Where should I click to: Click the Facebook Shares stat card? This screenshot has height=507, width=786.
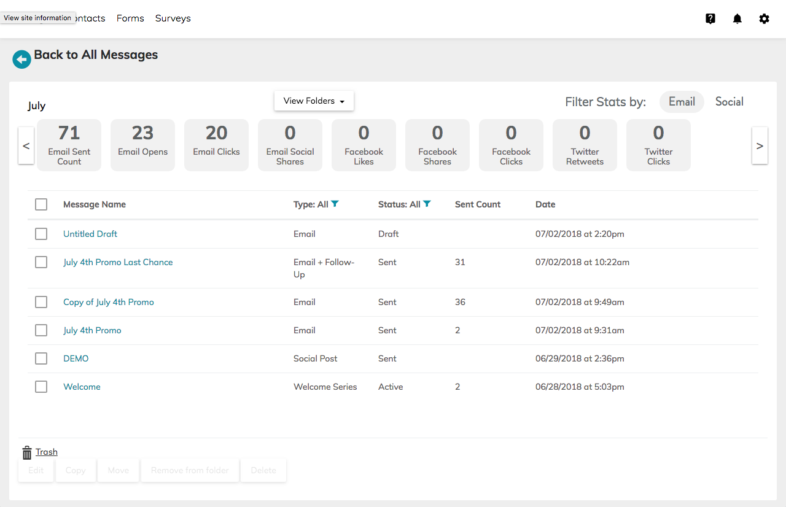(437, 145)
